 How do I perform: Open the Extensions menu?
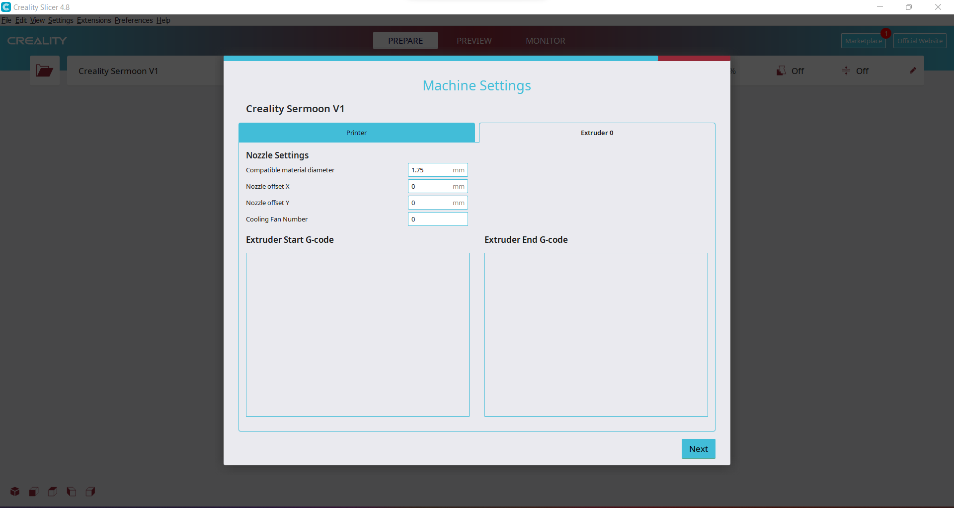(94, 20)
